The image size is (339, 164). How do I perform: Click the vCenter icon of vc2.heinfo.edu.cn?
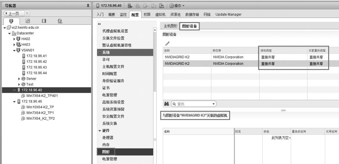coord(9,28)
